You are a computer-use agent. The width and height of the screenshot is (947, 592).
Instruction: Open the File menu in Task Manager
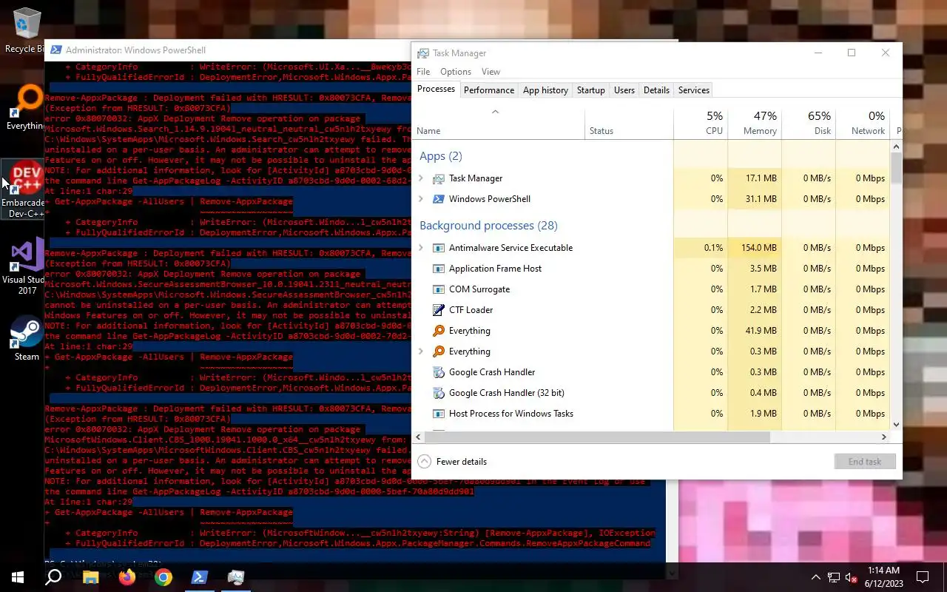click(x=423, y=72)
